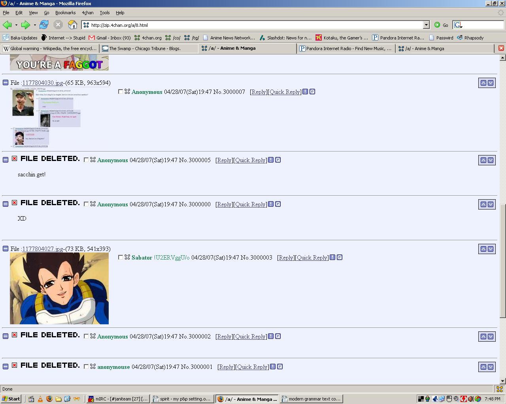Open Rhapsody bookmark
The image size is (506, 404).
point(470,38)
